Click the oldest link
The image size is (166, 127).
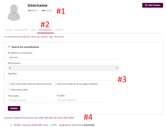click(17, 118)
